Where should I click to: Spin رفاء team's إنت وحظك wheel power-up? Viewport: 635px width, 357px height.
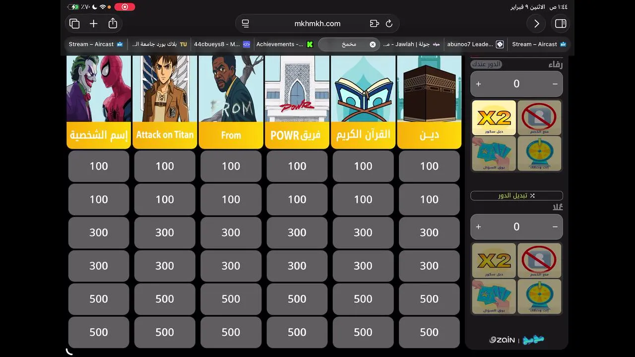coord(539,153)
